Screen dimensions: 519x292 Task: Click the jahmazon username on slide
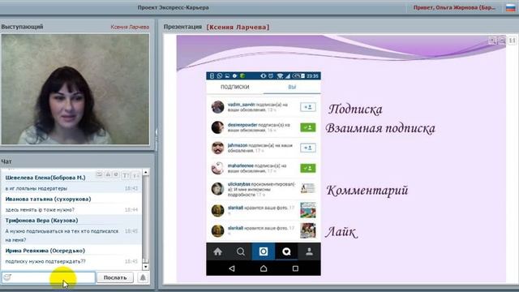238,145
